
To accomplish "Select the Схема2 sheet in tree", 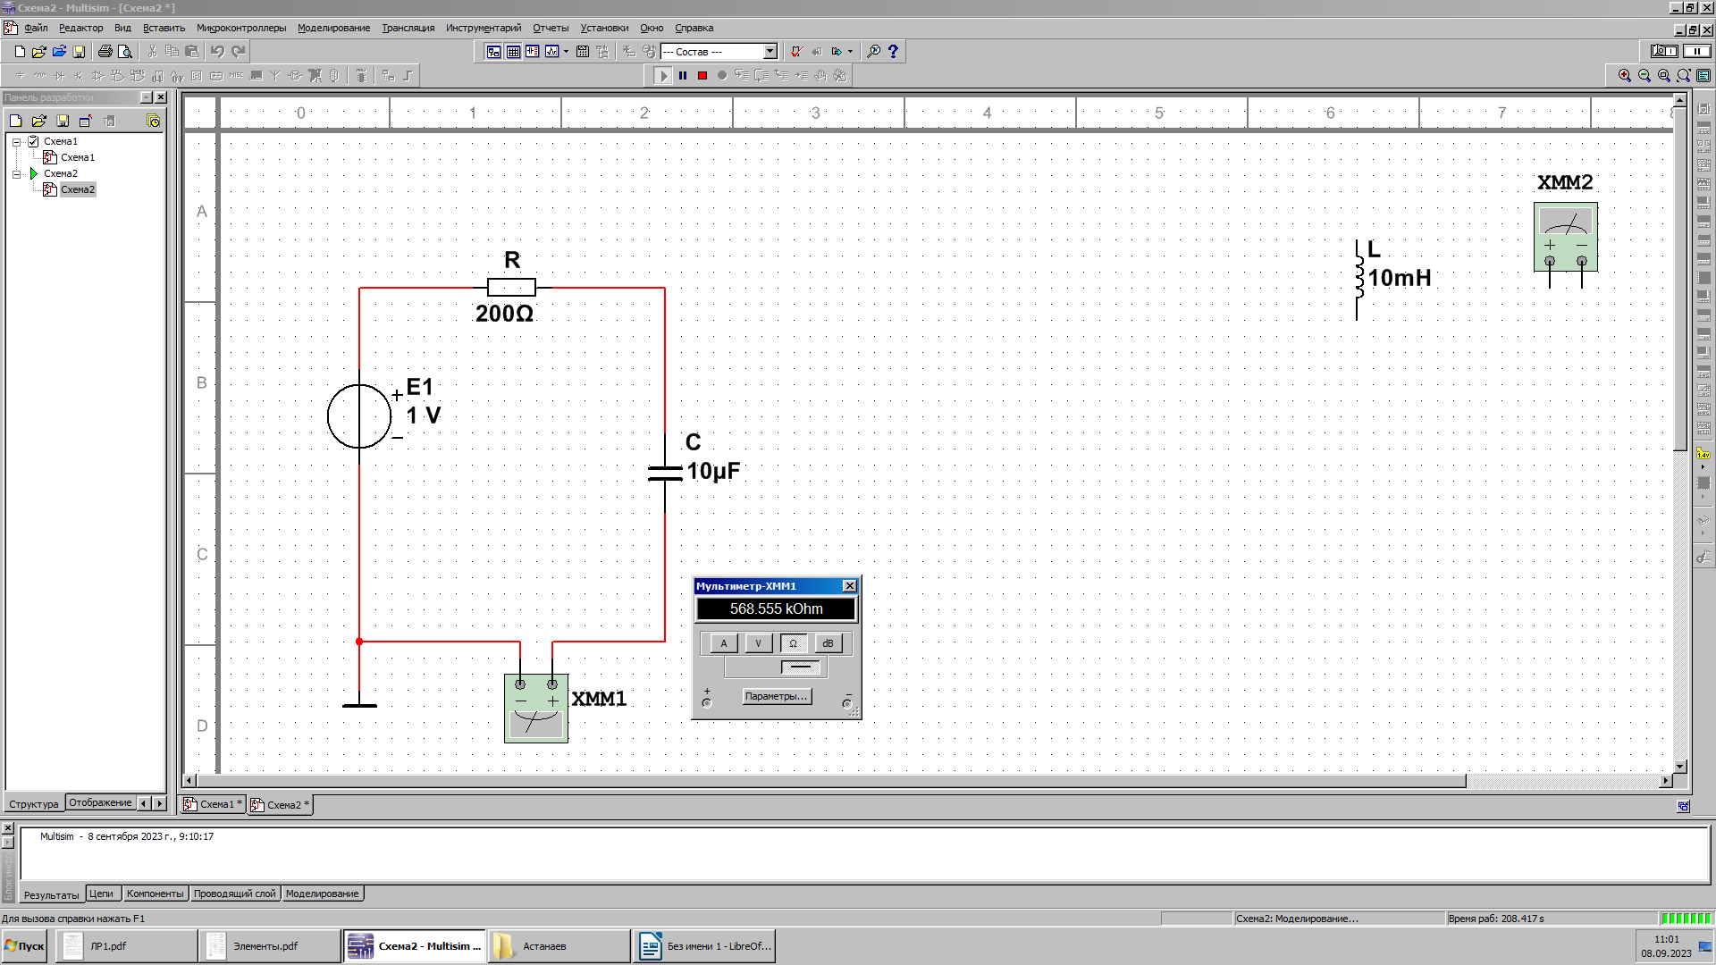I will click(78, 189).
